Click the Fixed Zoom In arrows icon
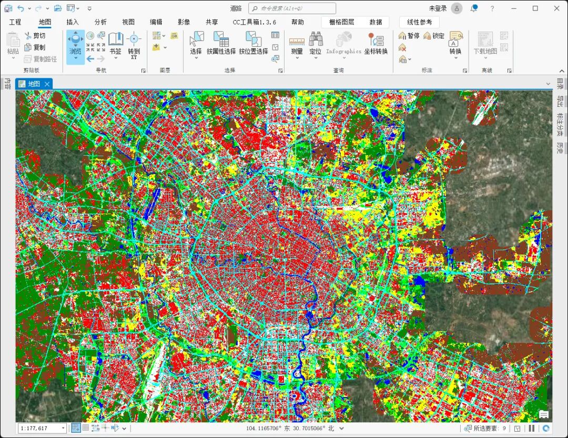 90,47
